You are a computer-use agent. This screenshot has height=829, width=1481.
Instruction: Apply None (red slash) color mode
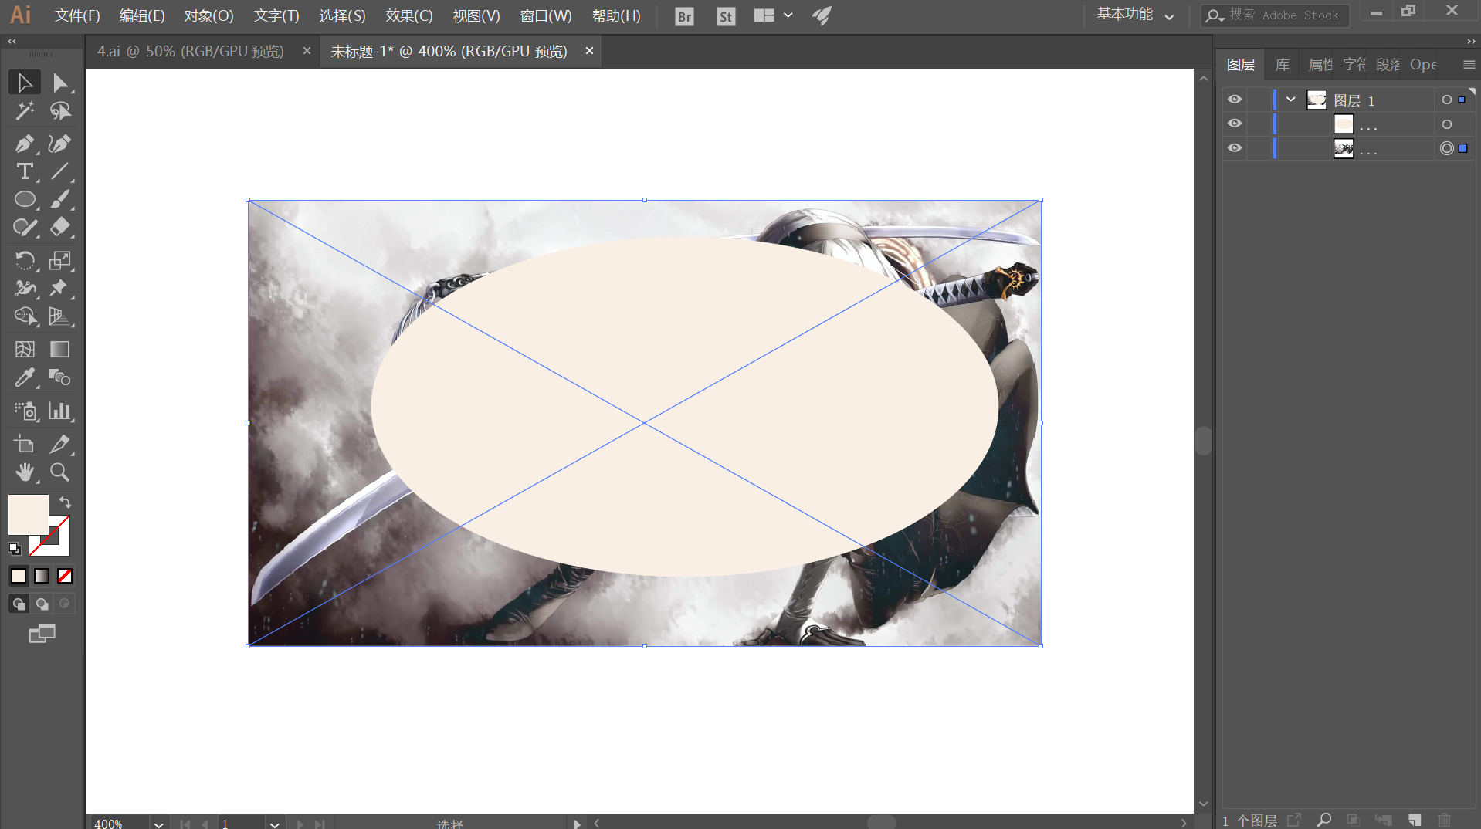65,576
